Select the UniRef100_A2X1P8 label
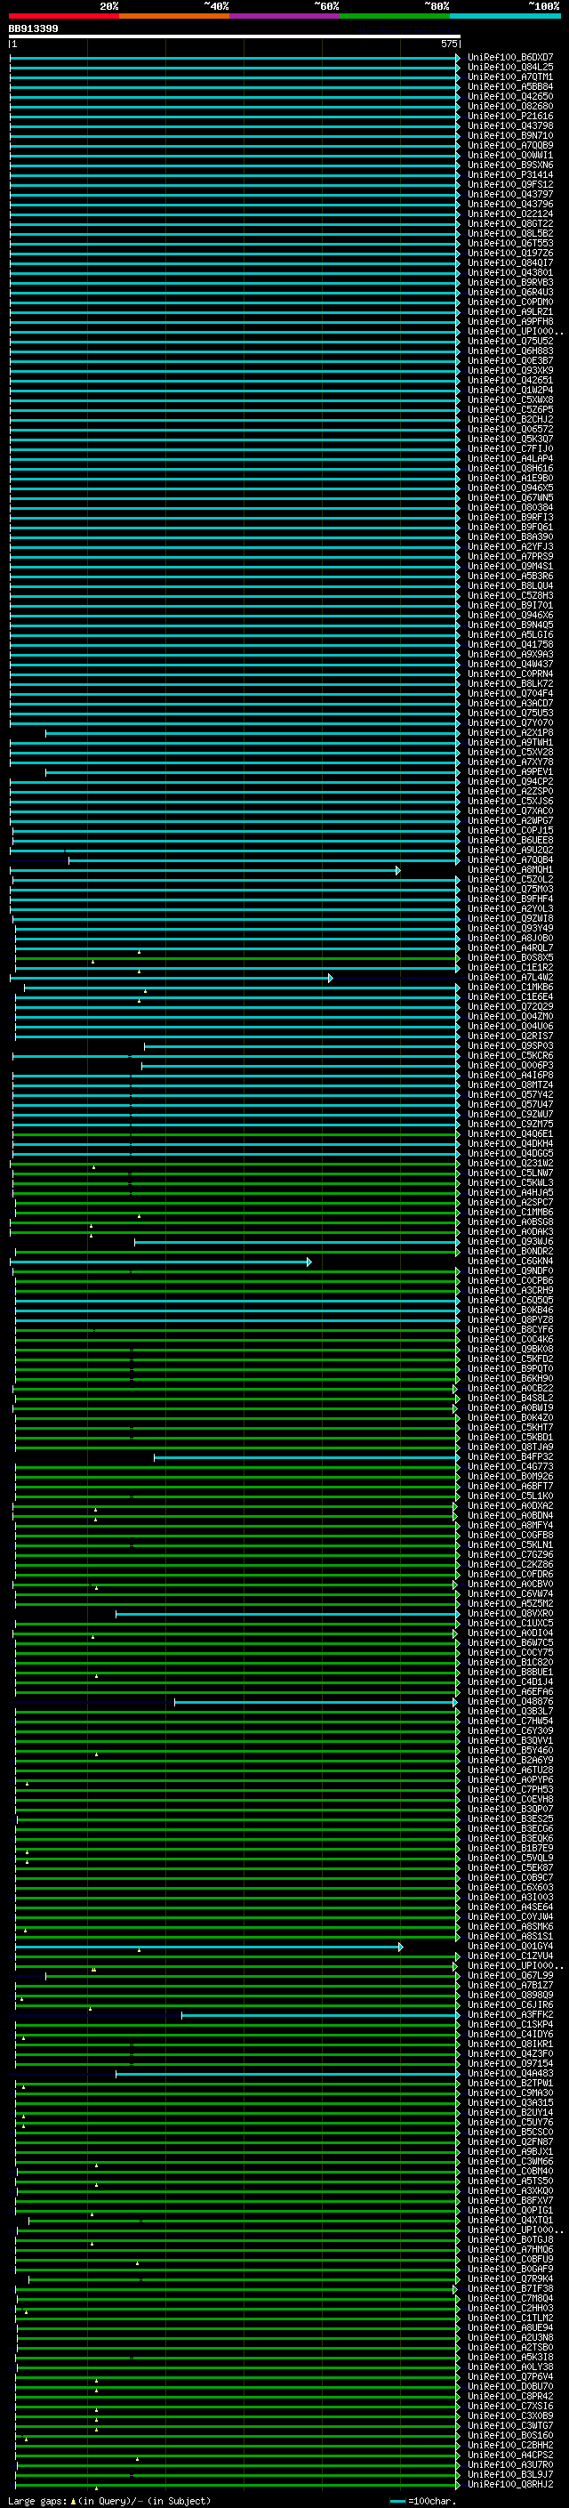569x2508 pixels. coord(510,733)
